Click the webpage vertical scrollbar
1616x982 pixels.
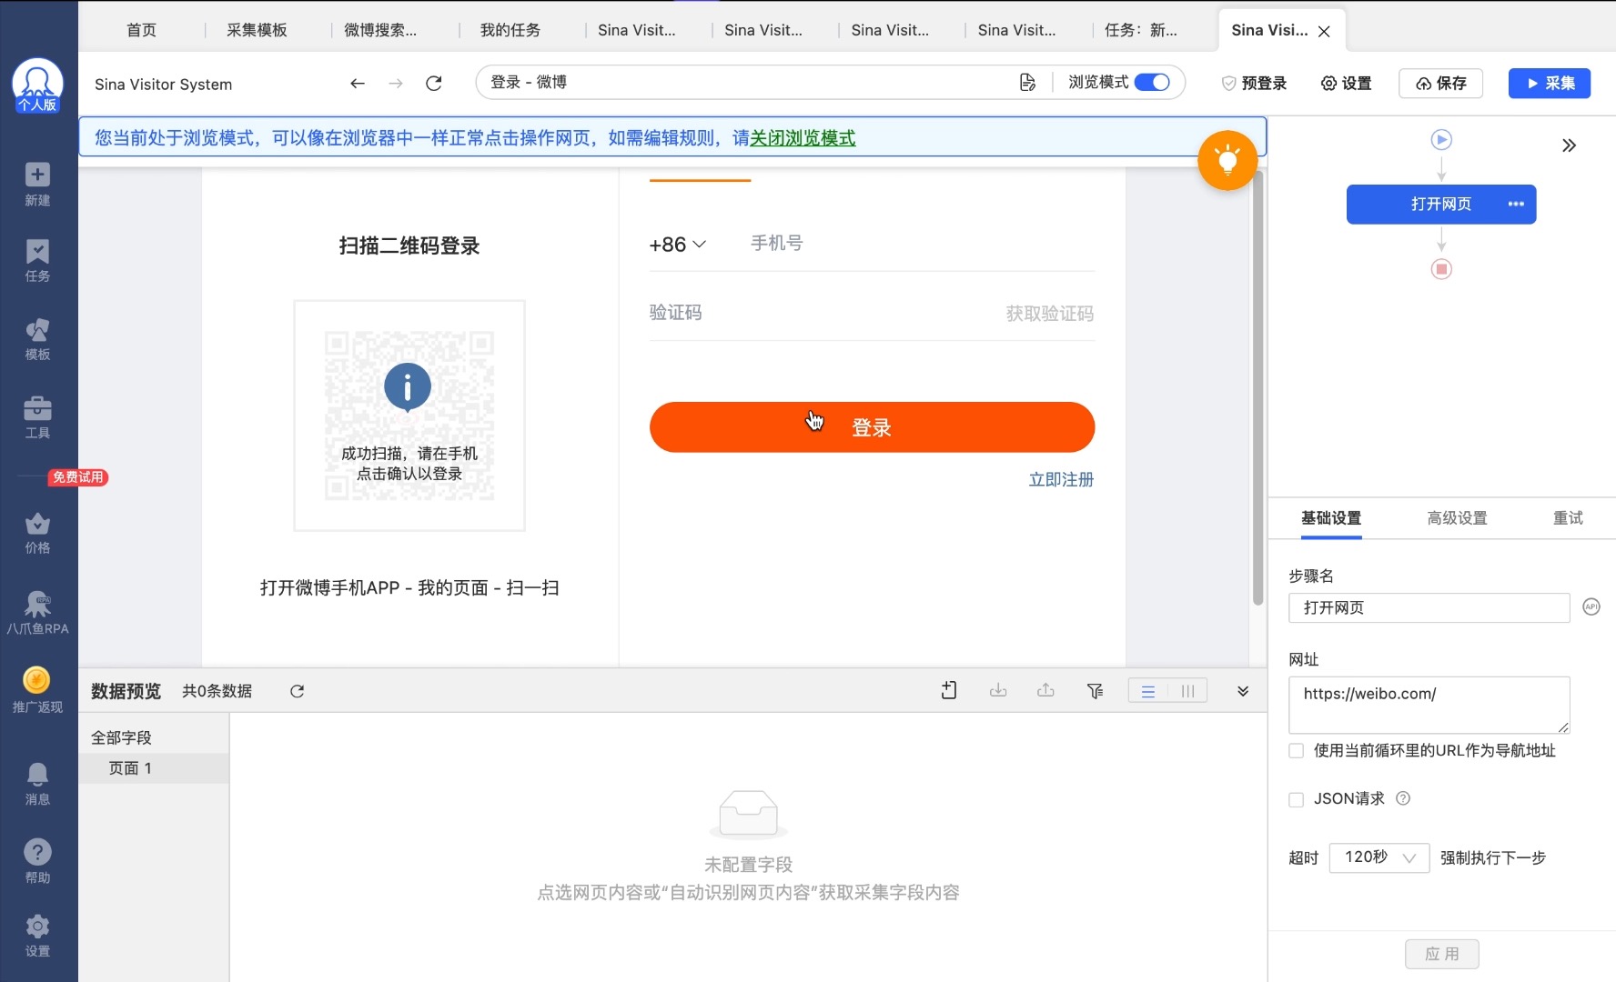coord(1258,386)
